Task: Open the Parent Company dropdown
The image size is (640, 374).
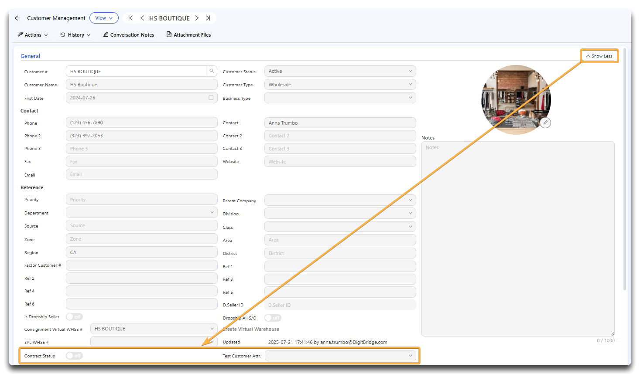Action: (x=340, y=200)
